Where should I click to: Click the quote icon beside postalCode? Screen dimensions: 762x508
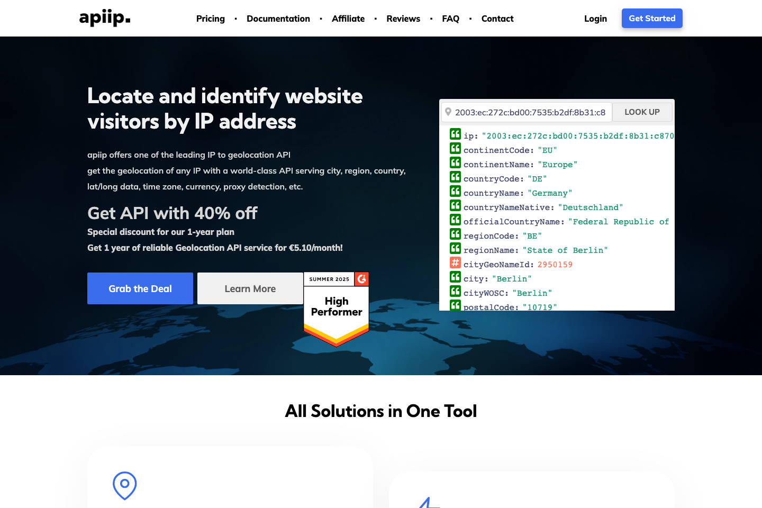[x=455, y=305]
